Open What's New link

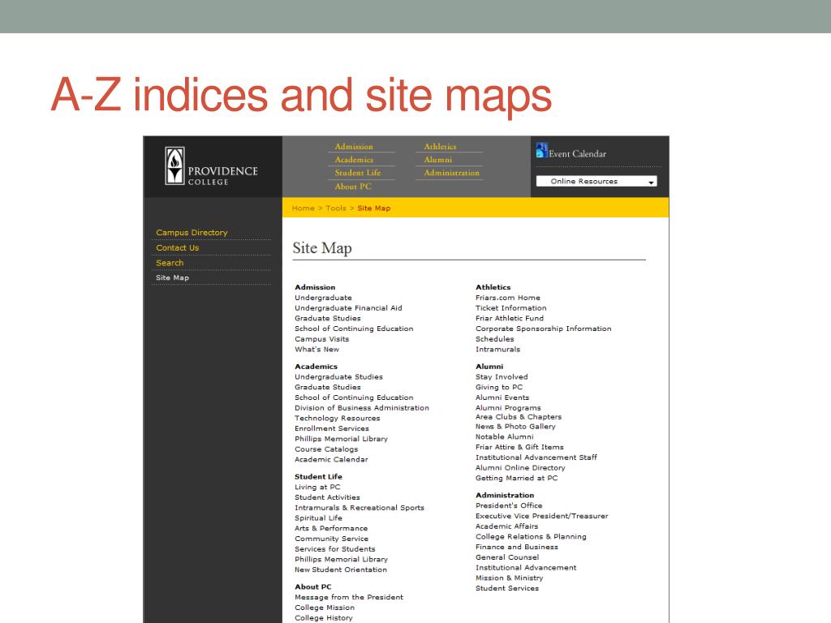(x=316, y=350)
